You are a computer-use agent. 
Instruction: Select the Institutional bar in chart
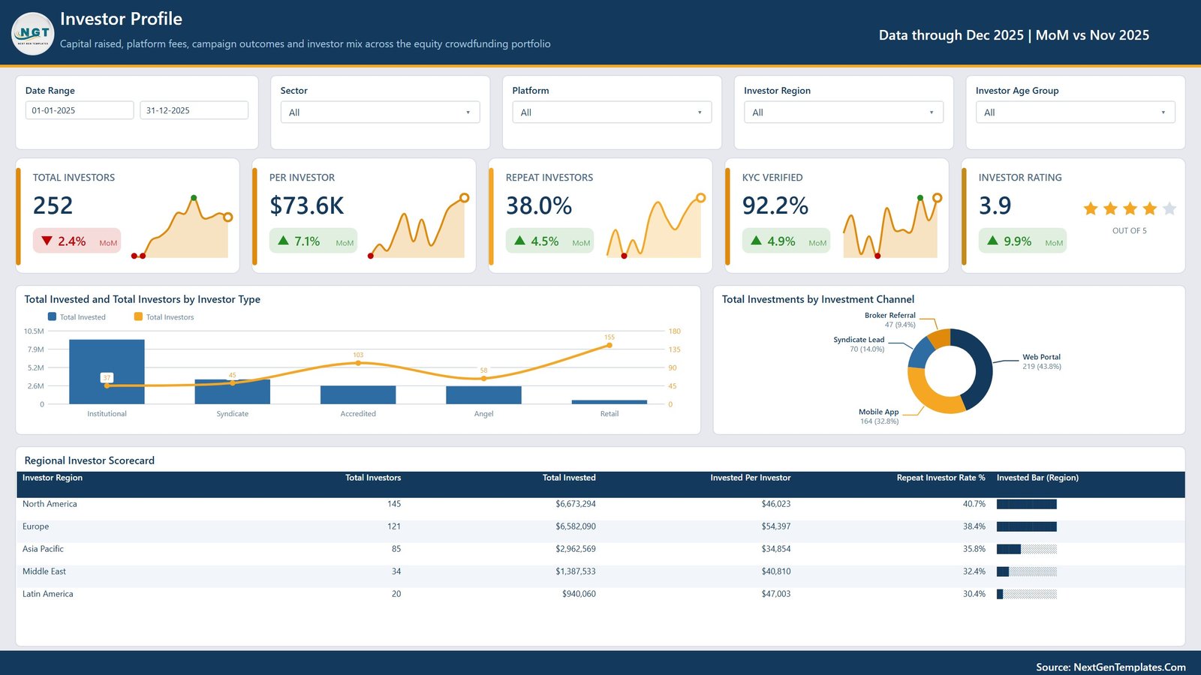(107, 372)
